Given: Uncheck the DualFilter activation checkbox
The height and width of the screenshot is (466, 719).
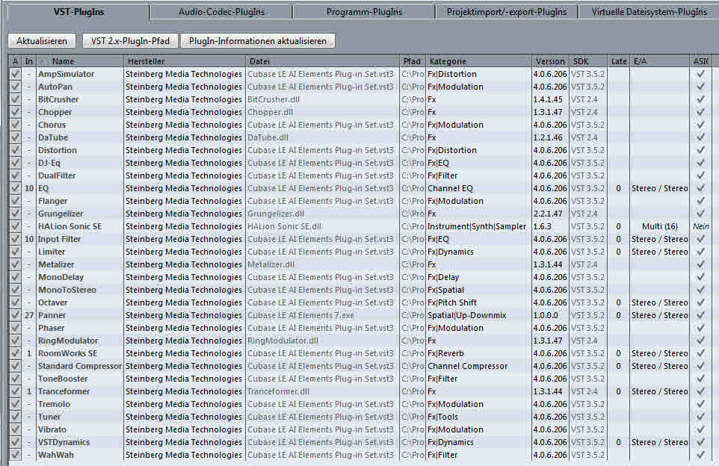Looking at the screenshot, I should coord(15,175).
